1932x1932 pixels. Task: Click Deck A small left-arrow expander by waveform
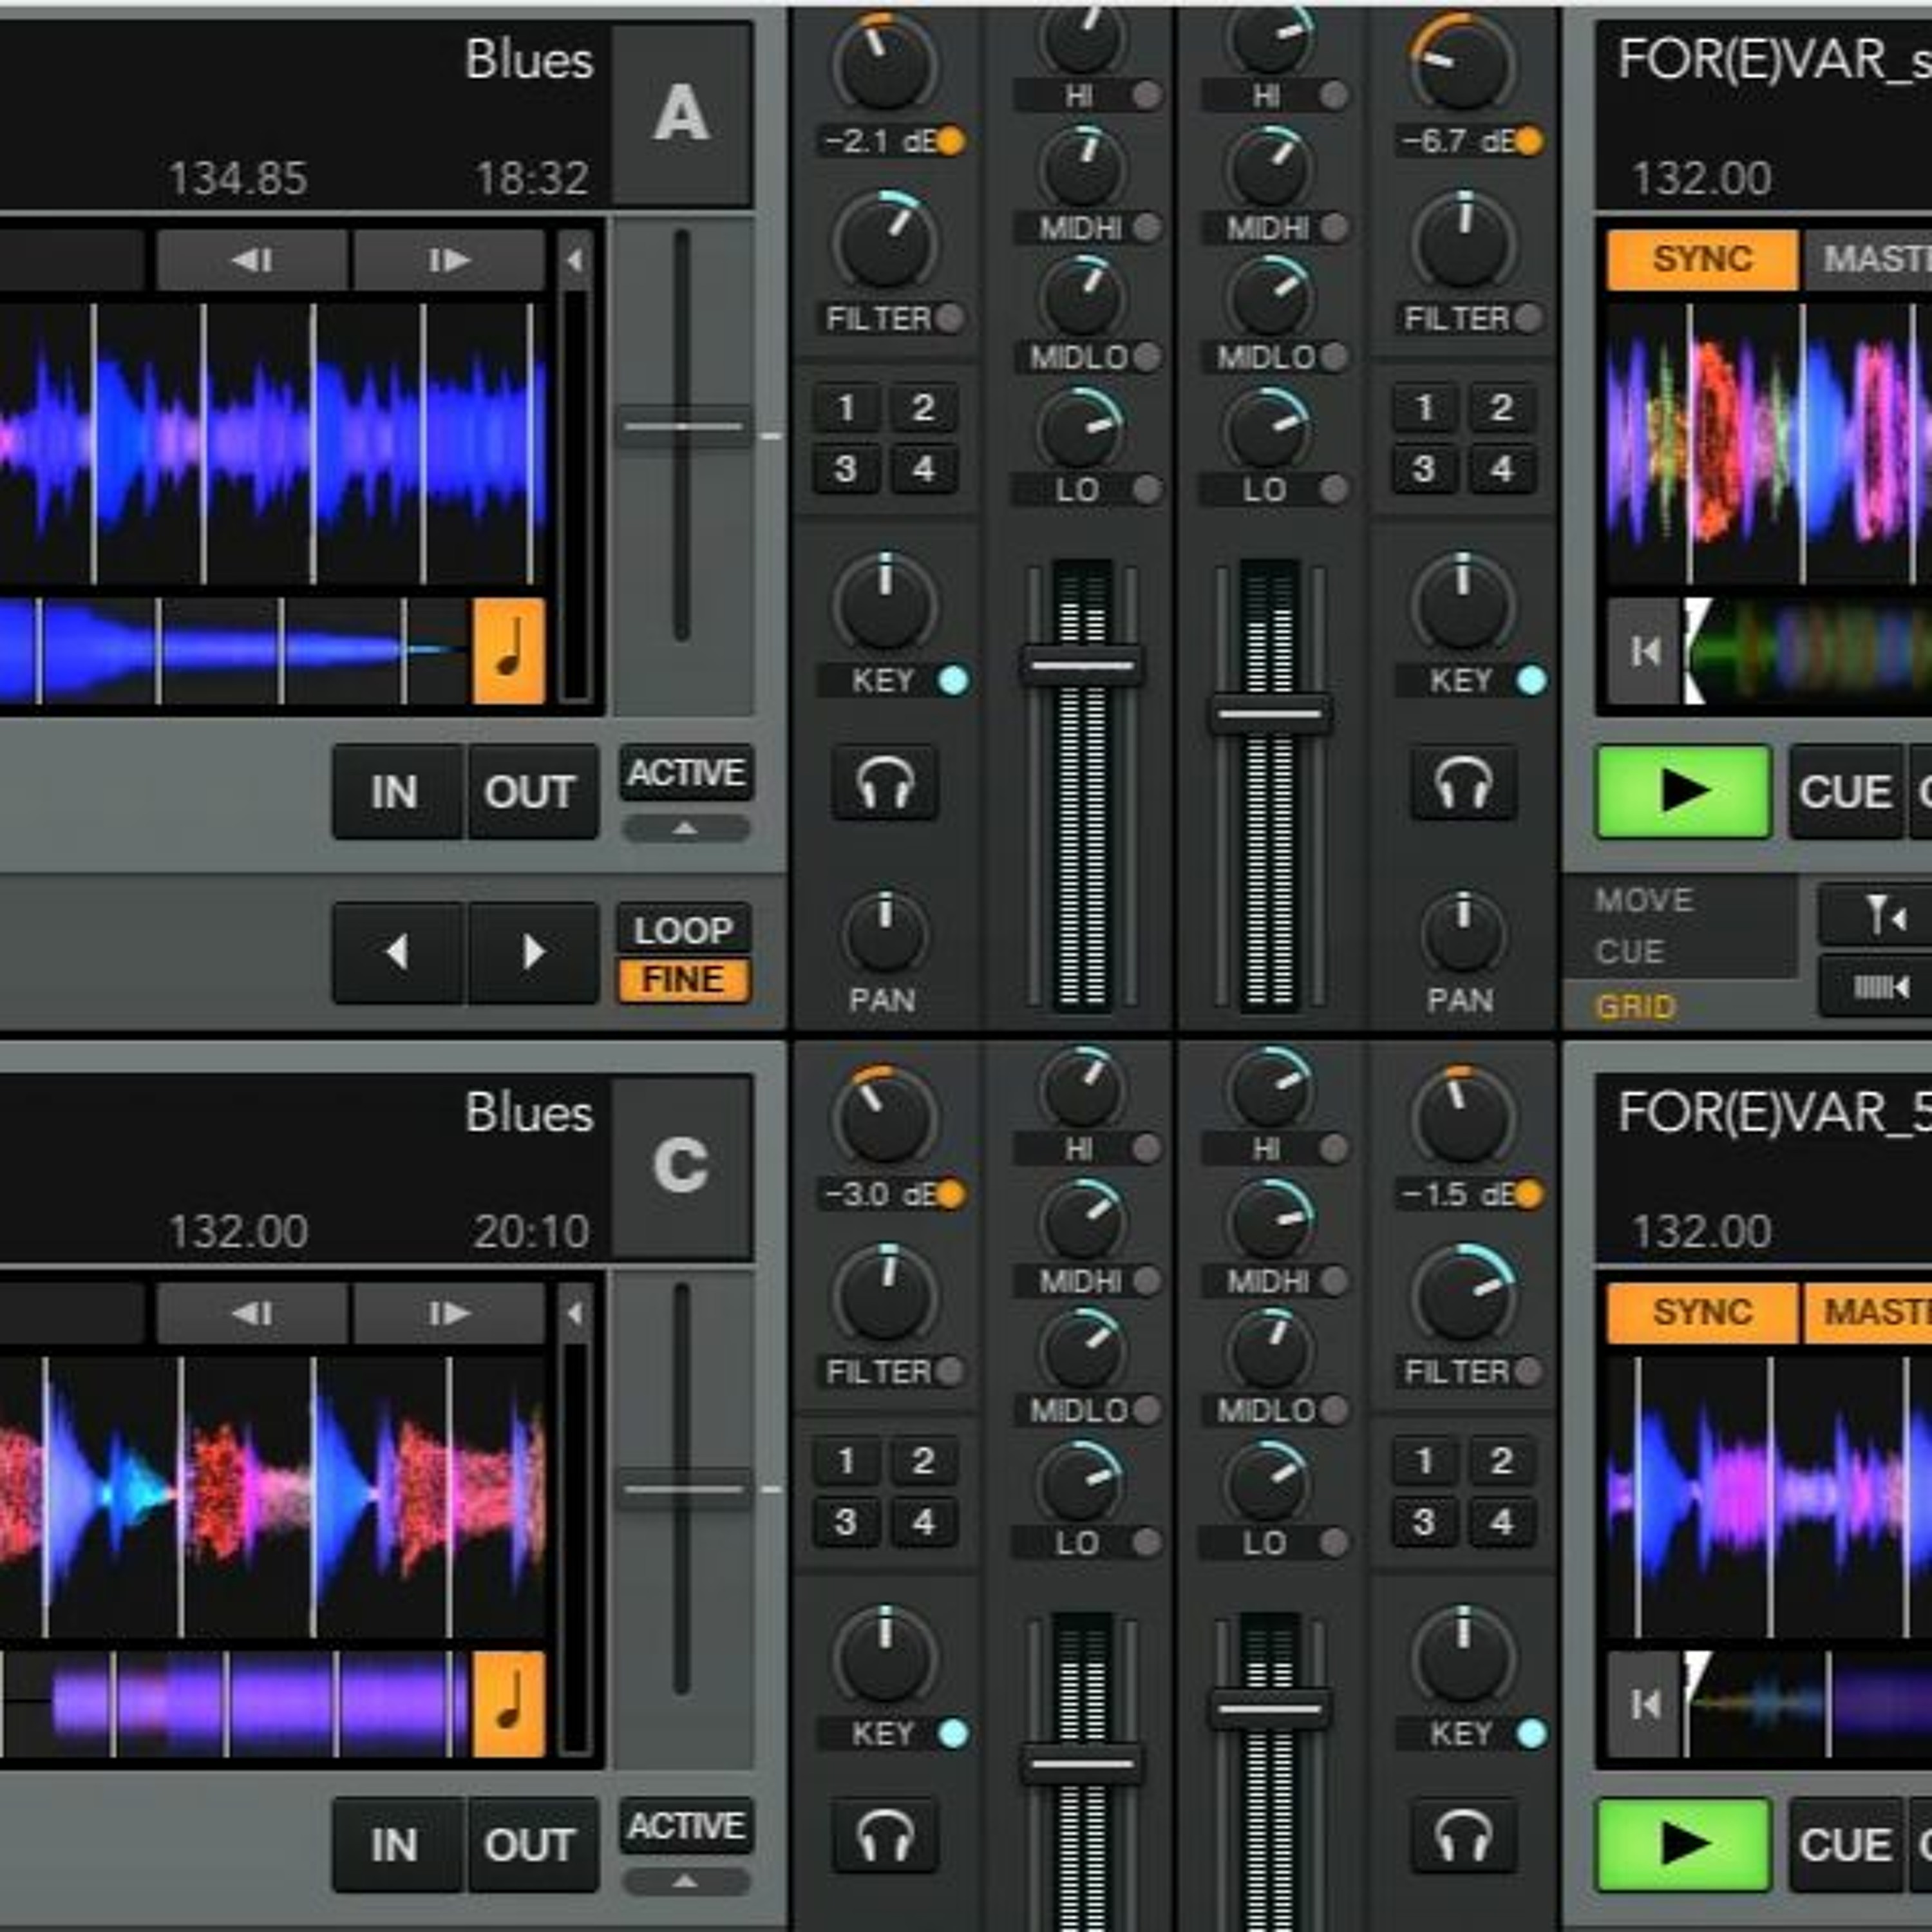pos(574,260)
